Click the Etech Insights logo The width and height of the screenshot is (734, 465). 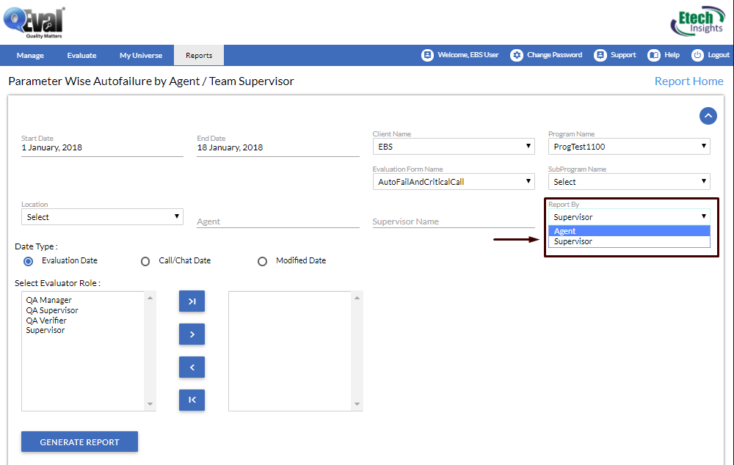pos(697,21)
